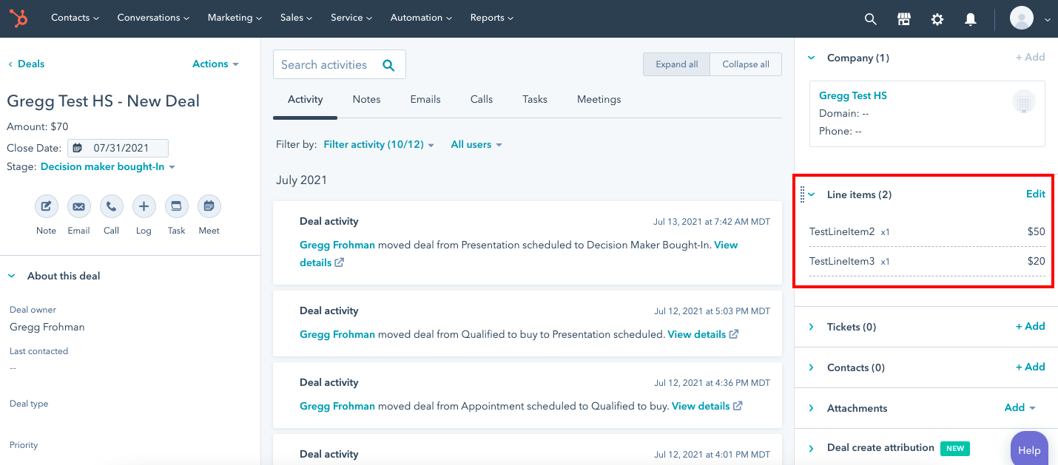Change the Stage Decision maker bought-In dropdown
This screenshot has width=1058, height=465.
click(x=108, y=167)
